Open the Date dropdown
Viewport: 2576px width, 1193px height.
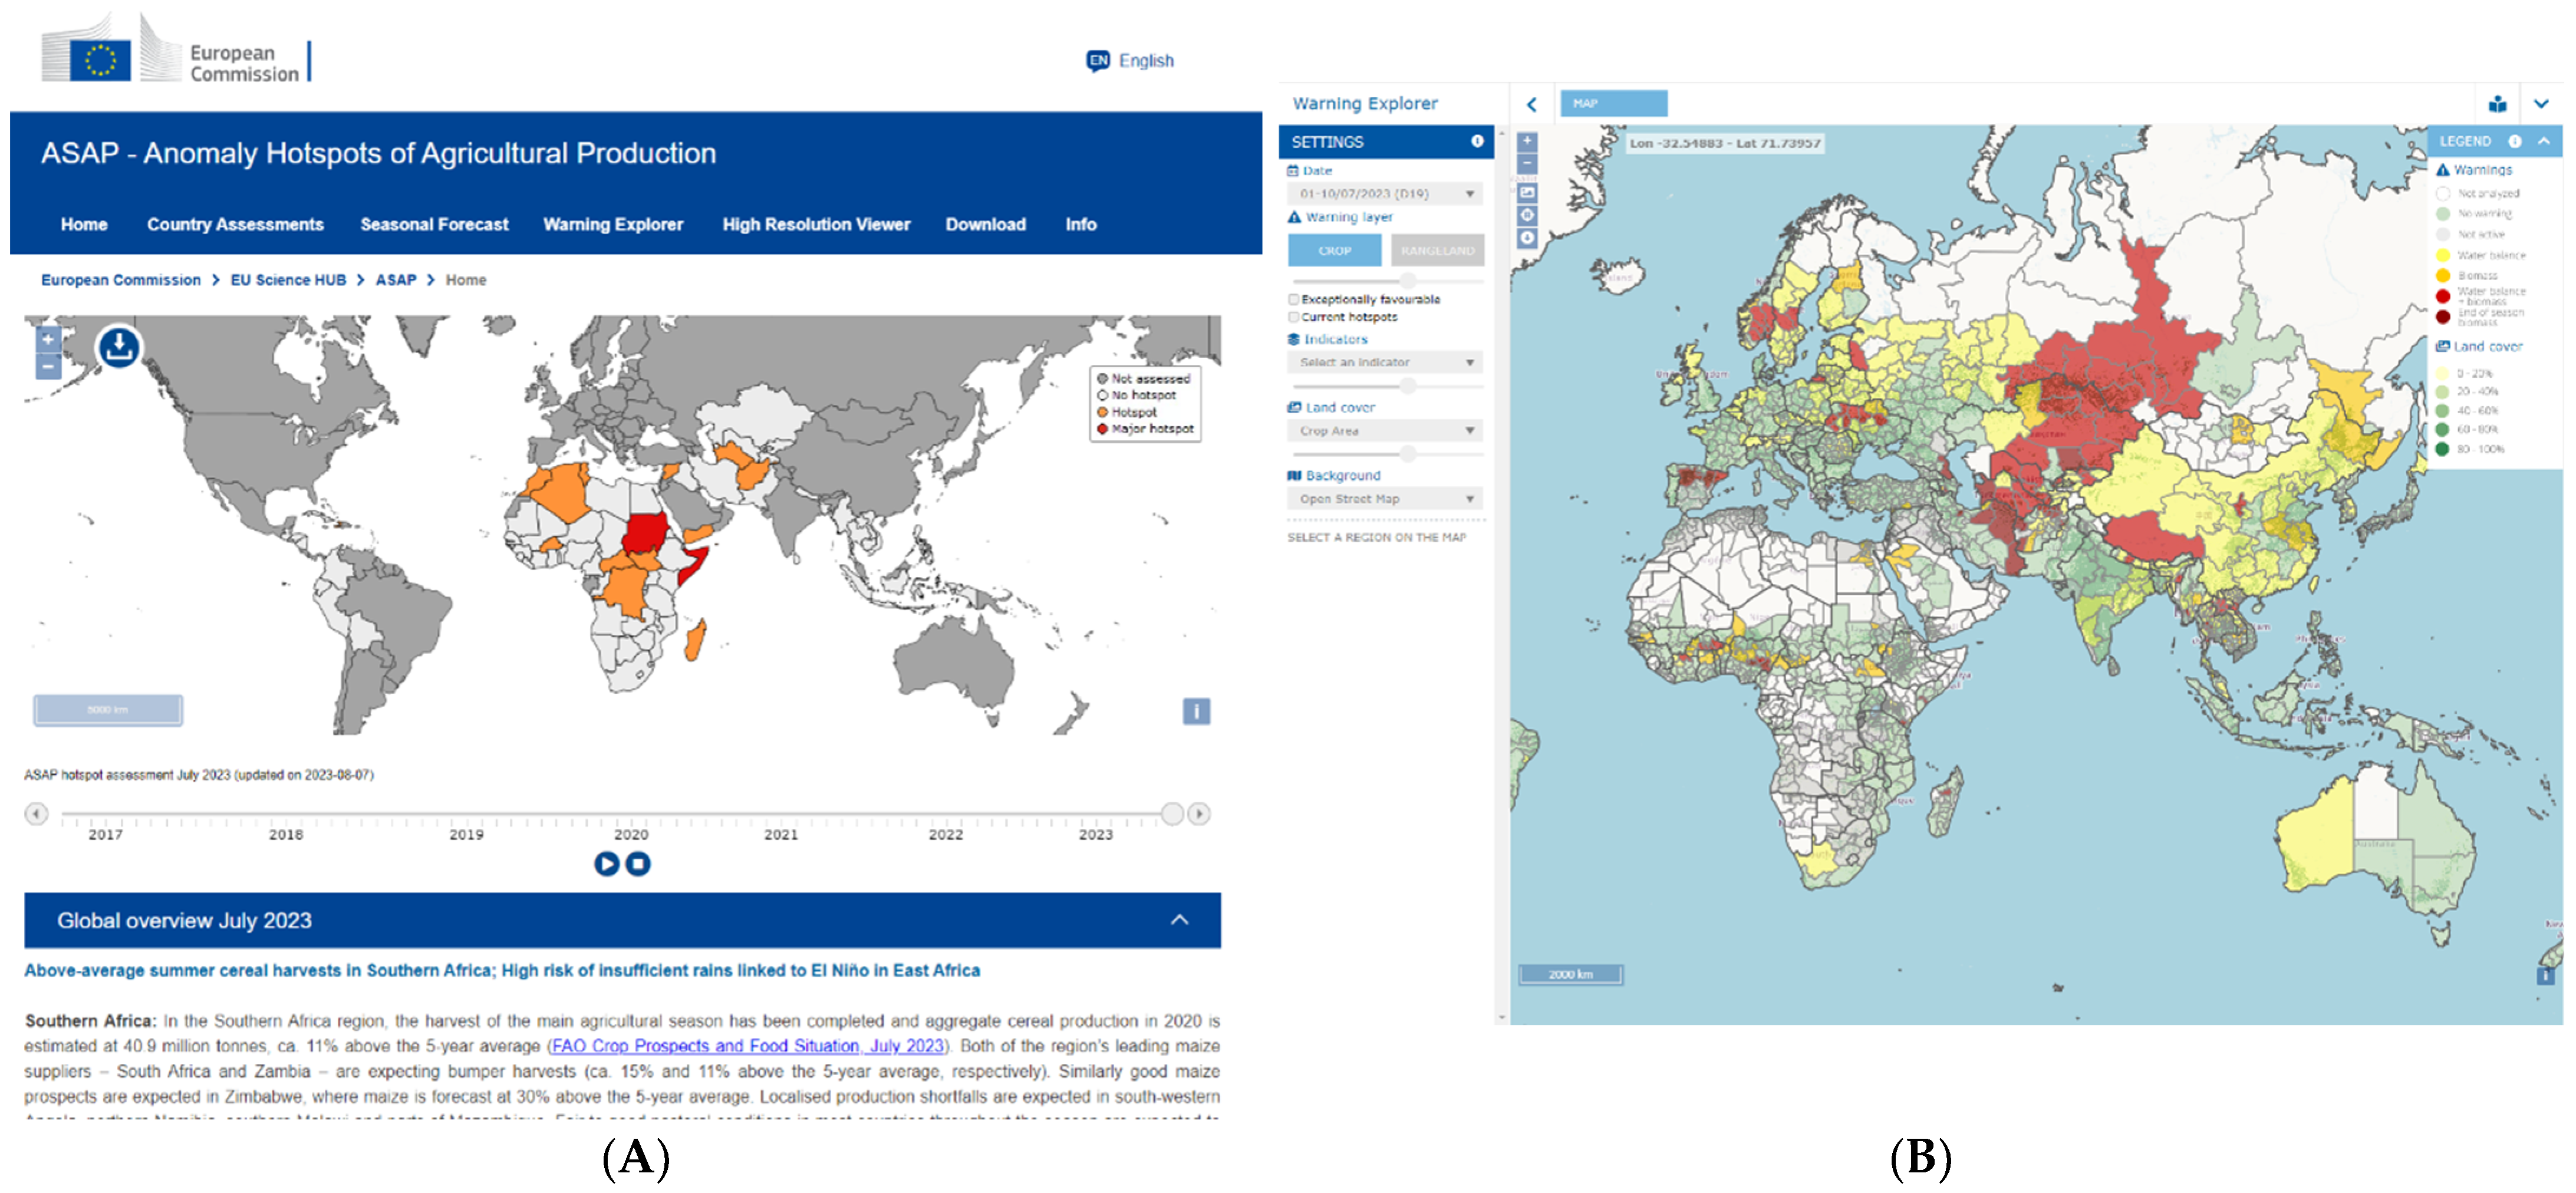[1384, 193]
